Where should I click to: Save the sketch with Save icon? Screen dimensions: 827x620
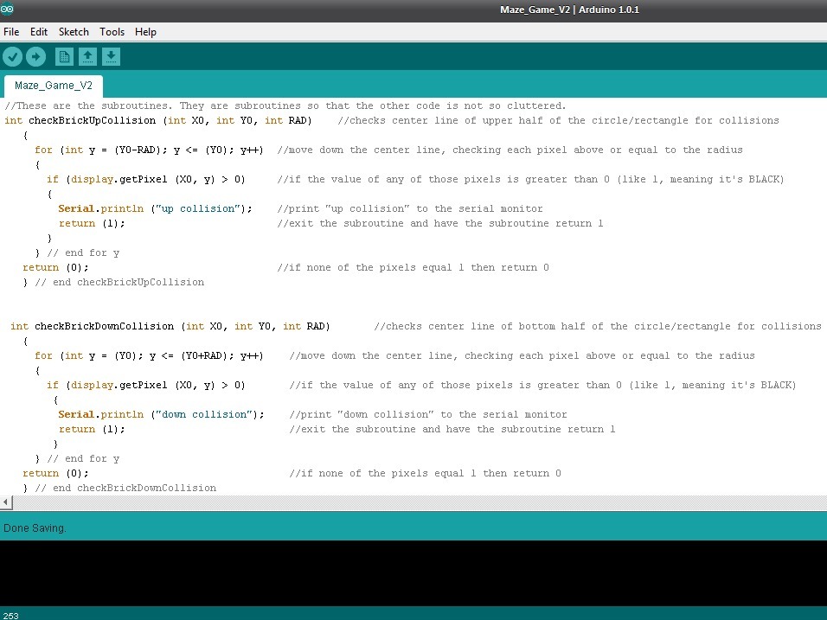coord(111,56)
